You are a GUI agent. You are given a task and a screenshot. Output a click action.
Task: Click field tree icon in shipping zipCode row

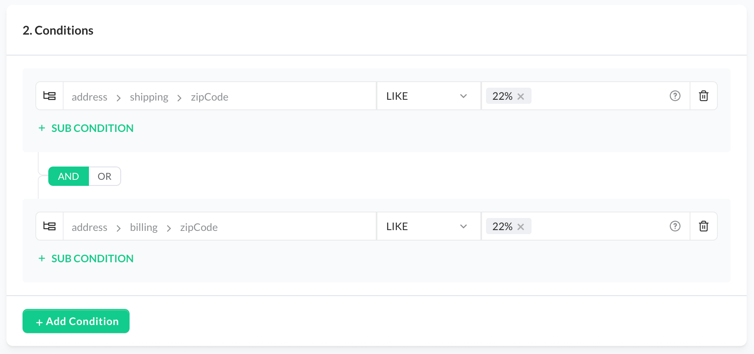pos(49,96)
